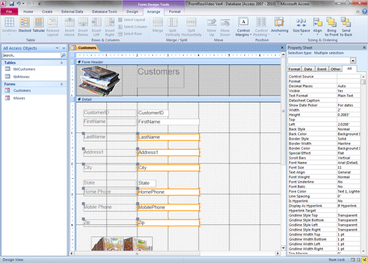Open the Control Margins dropdown
Viewport: 368px width, 263px height.
click(x=243, y=27)
